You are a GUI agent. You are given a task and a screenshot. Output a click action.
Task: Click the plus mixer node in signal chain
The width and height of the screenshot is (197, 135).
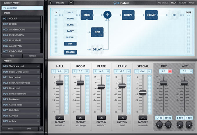[x=107, y=14]
